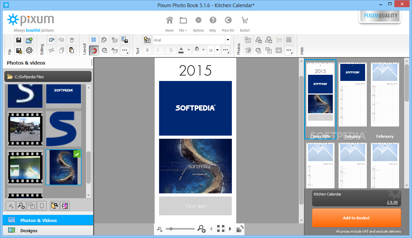The width and height of the screenshot is (412, 238).
Task: Open the project settings gear icon
Action: (29, 51)
